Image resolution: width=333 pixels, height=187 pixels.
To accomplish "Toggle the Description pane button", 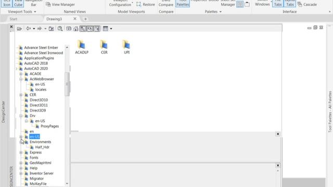I will [97, 29].
